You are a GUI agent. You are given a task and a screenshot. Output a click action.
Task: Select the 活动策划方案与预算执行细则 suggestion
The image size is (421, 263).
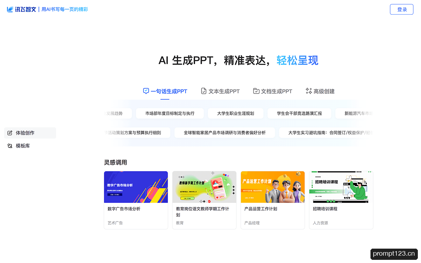click(x=137, y=133)
